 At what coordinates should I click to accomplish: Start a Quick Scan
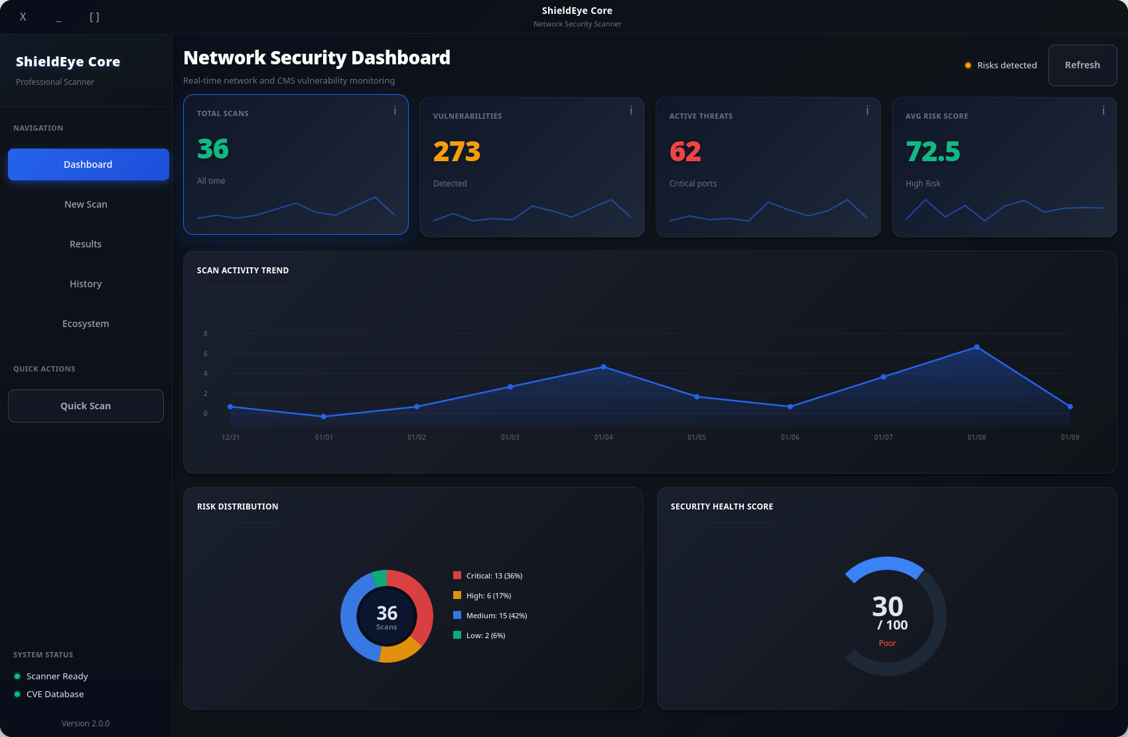[x=86, y=406]
